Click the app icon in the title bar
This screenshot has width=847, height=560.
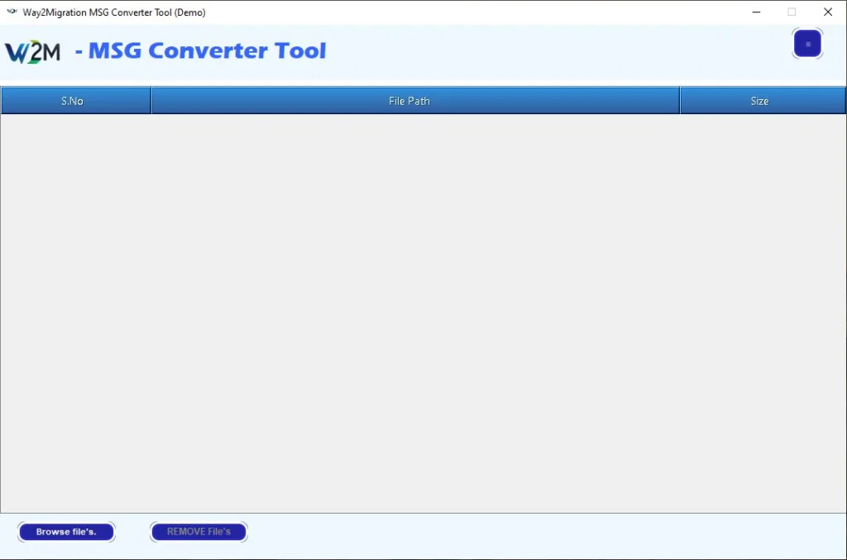point(12,12)
